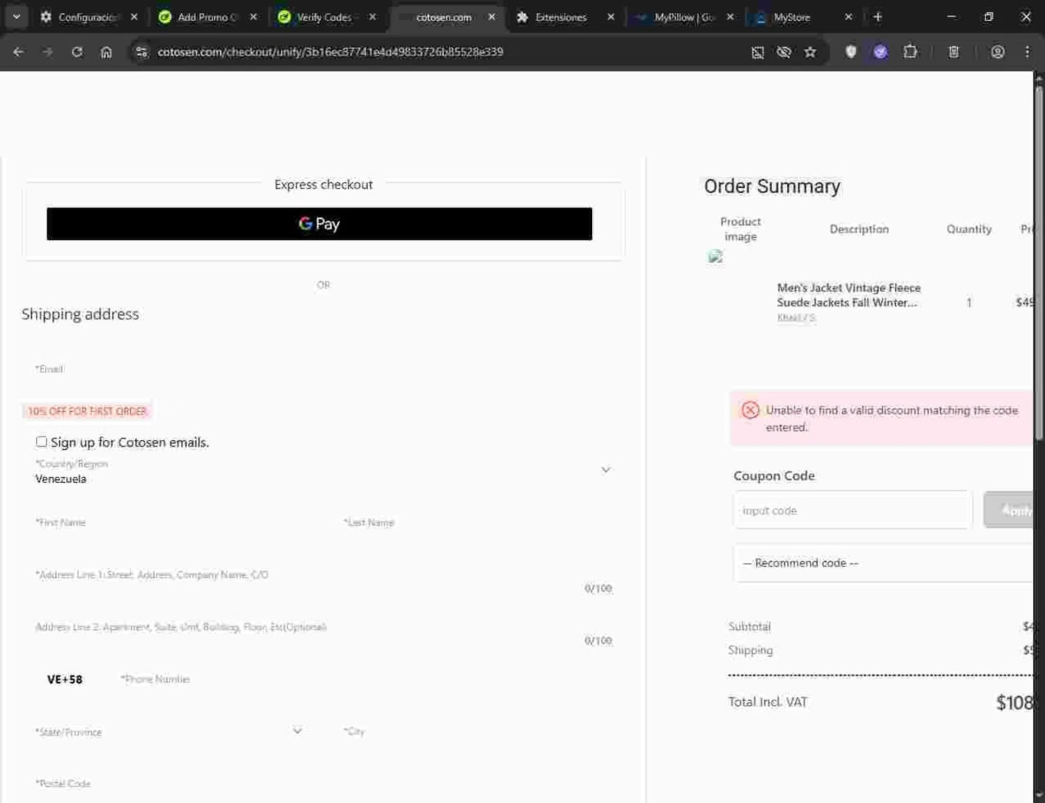Expand the Country/Region Venezuela dropdown

point(323,471)
